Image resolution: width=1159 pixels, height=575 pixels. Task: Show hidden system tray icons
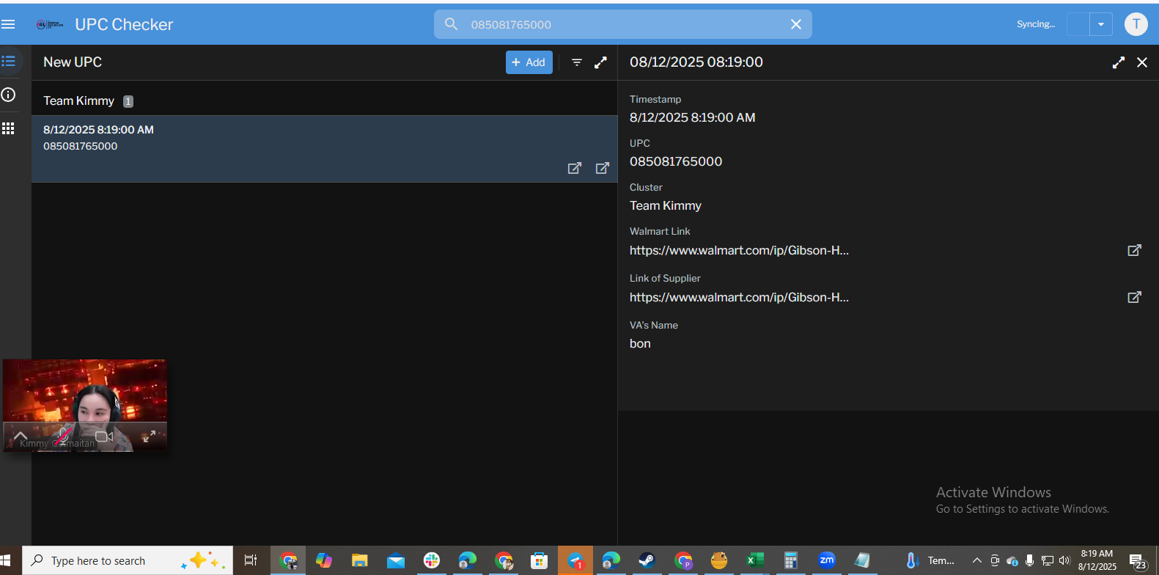(x=976, y=560)
